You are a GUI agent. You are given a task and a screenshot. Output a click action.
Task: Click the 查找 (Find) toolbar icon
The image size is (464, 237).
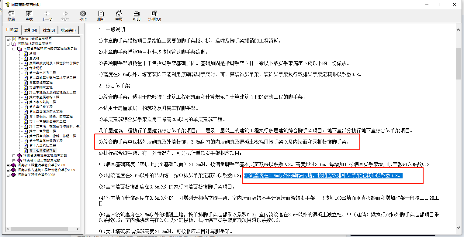pyautogui.click(x=29, y=14)
